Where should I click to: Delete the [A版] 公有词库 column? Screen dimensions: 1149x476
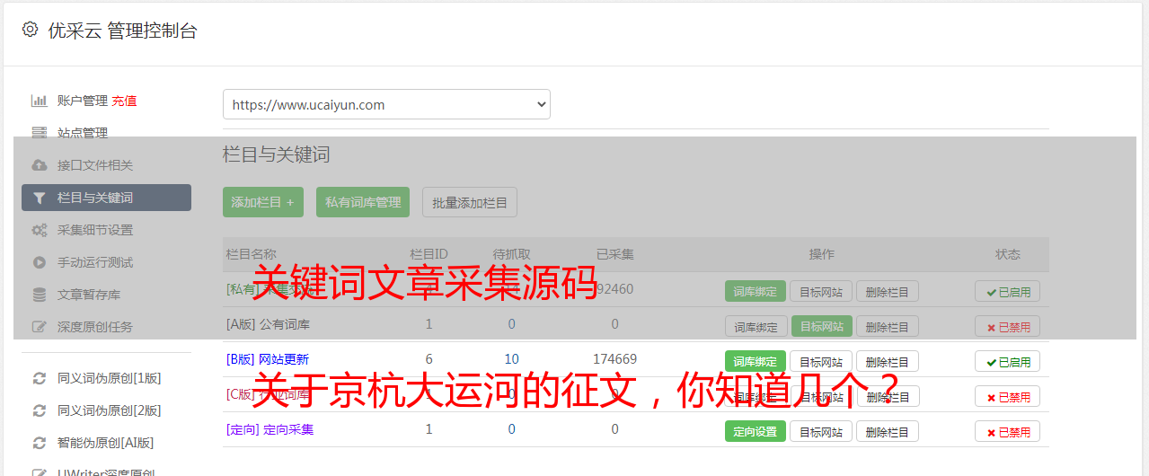click(x=887, y=326)
